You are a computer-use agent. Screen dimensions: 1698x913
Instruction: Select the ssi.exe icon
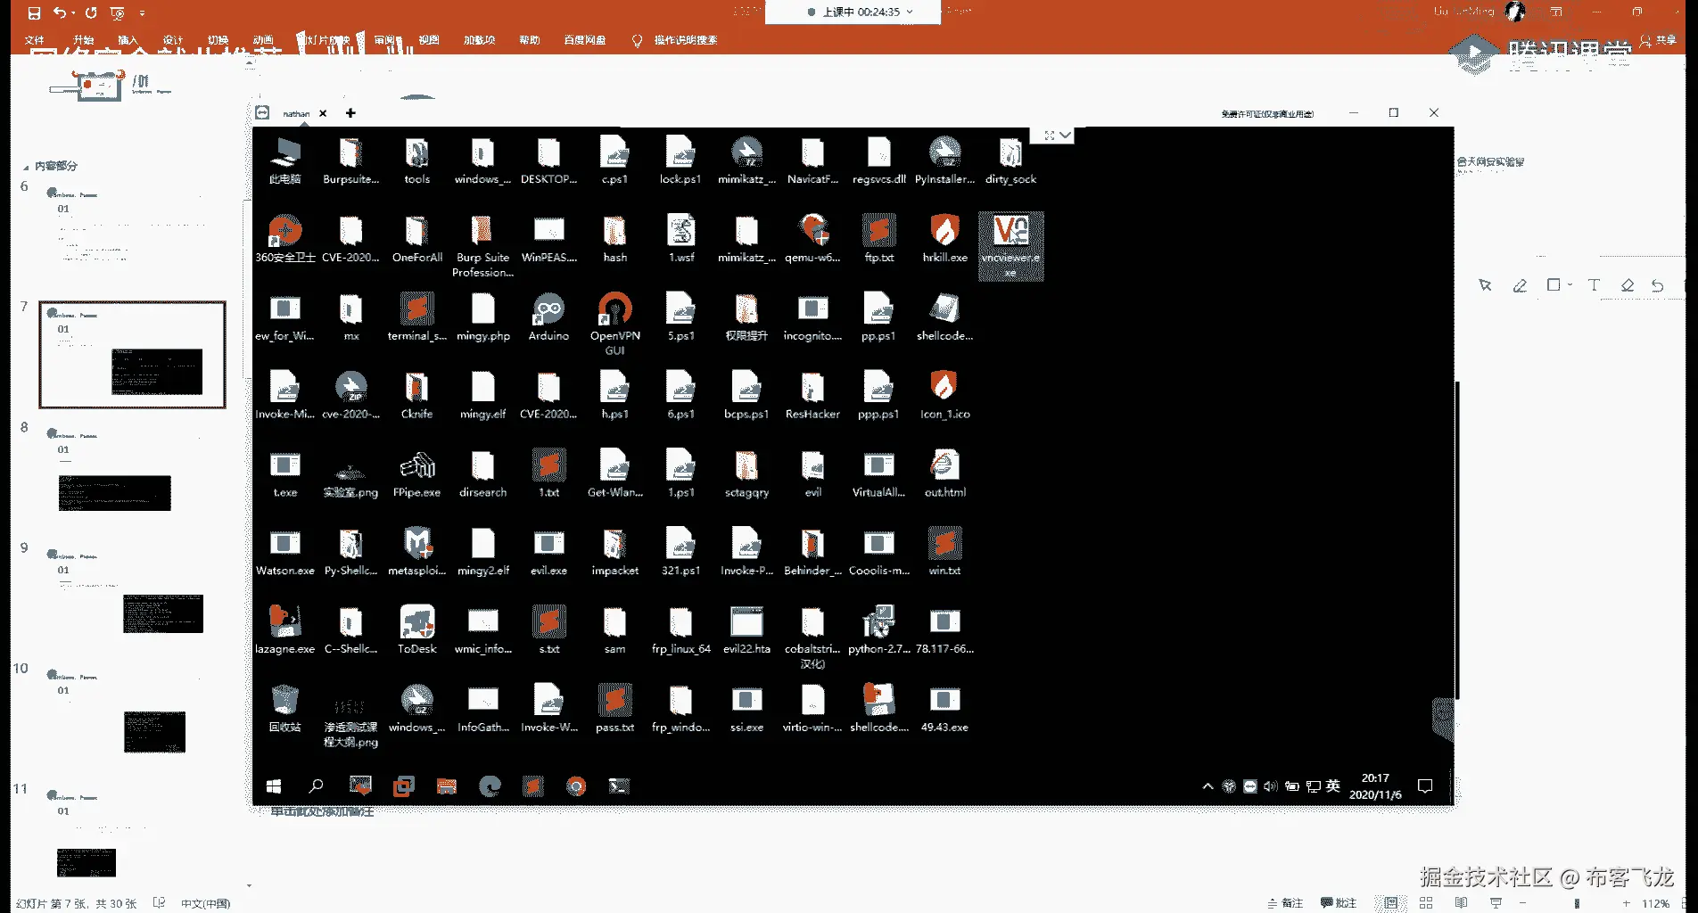coord(746,710)
